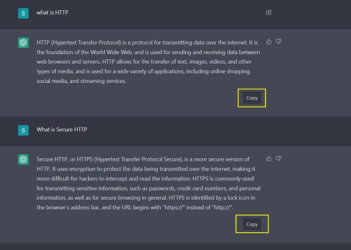
Task: Select the "what is HTTP" message text
Action: point(52,13)
